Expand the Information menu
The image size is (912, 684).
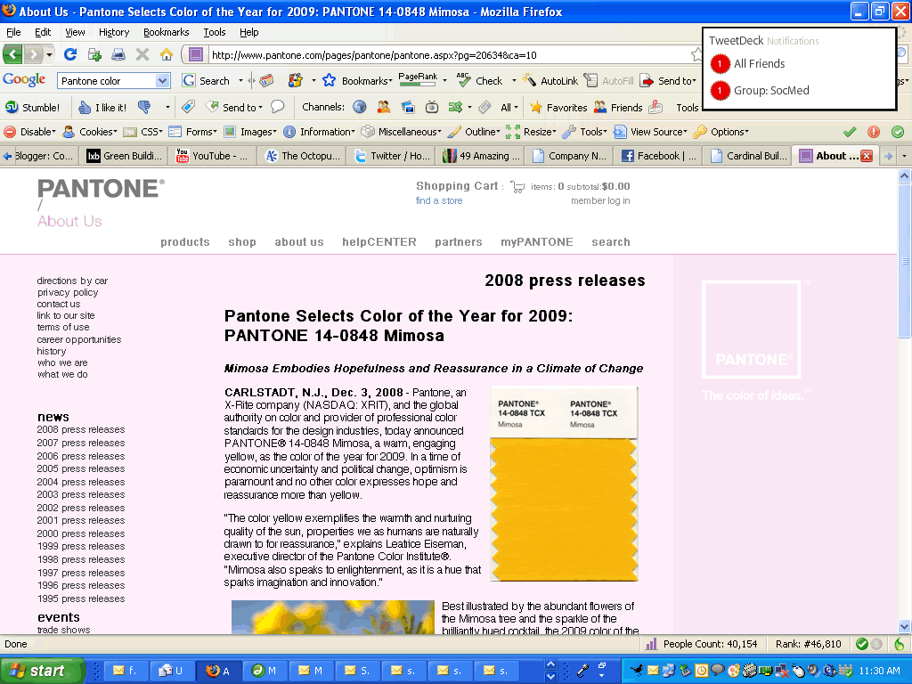(x=320, y=132)
